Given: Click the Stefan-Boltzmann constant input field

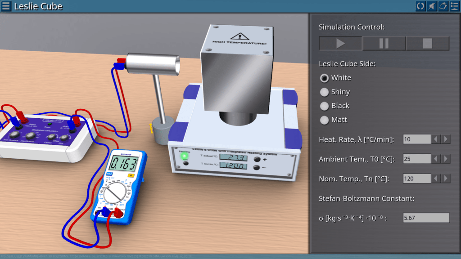Looking at the screenshot, I should click(x=426, y=218).
